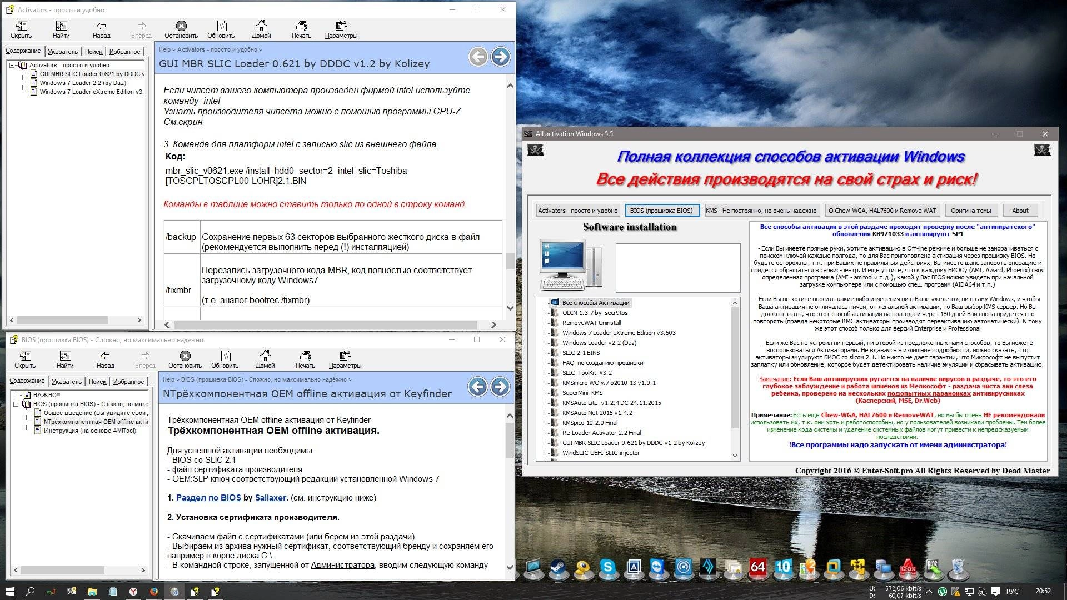Switch to Указатель tab in BIOS window

pos(67,382)
